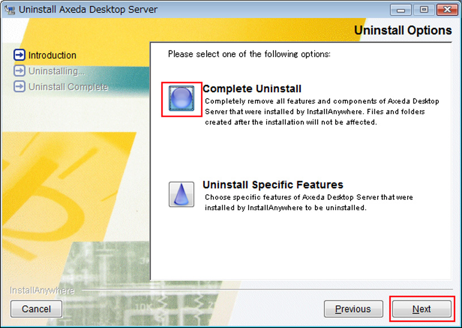Click the 'Uninstall Options' title text
This screenshot has height=328, width=462.
click(403, 31)
